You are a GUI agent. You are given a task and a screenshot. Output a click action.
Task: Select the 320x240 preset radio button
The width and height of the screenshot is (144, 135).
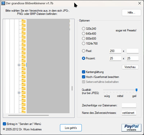tap(84, 28)
